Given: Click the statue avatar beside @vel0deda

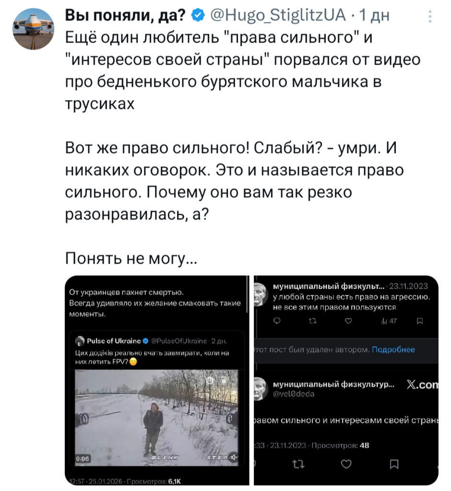Looking at the screenshot, I should pos(261,389).
